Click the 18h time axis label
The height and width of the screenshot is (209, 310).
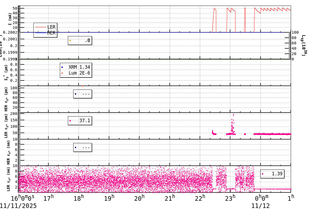click(79, 198)
